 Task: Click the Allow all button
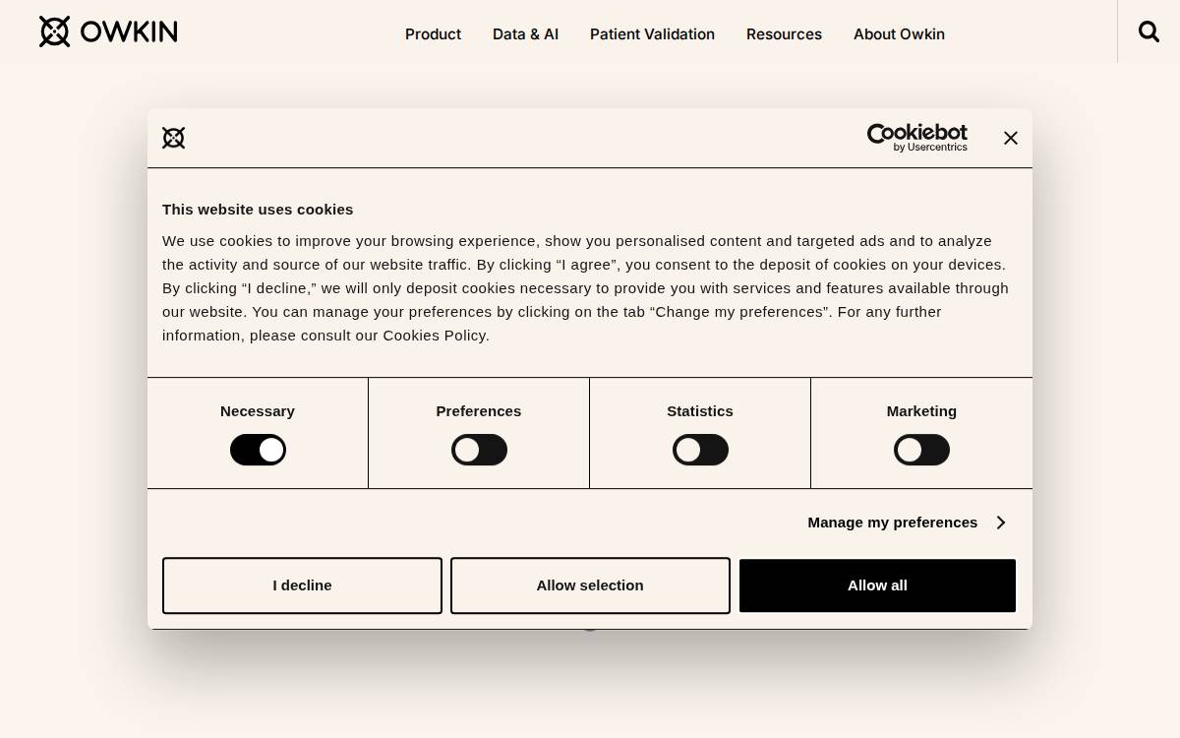(x=877, y=585)
